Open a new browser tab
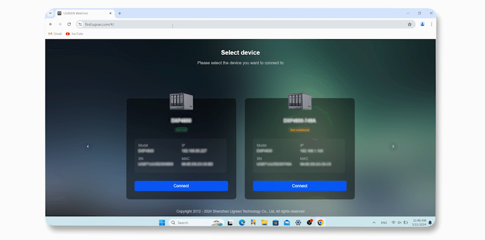This screenshot has width=485, height=240. click(x=120, y=13)
